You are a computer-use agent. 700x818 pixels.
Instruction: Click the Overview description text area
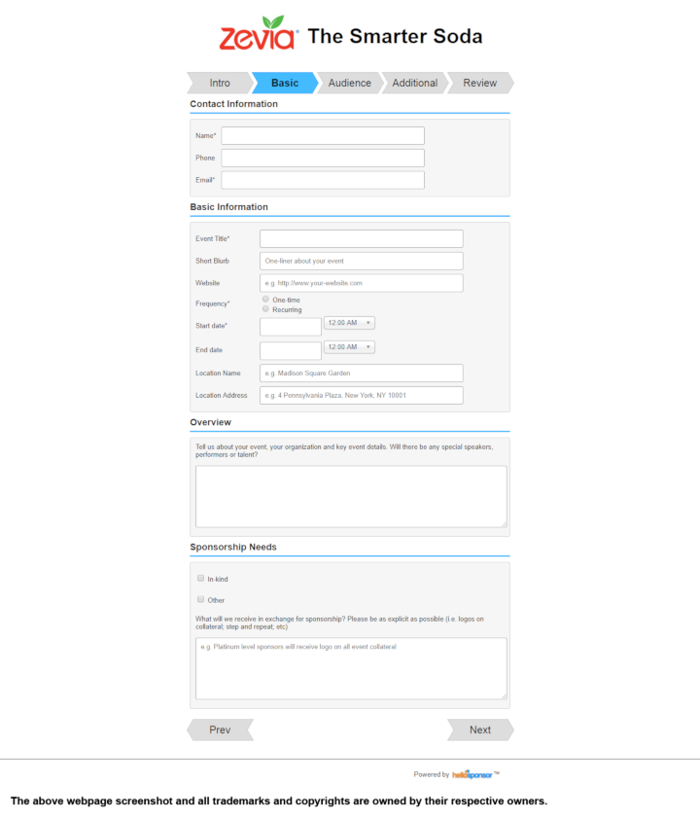click(350, 496)
